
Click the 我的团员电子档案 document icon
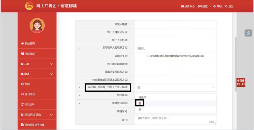pyautogui.click(x=22, y=125)
